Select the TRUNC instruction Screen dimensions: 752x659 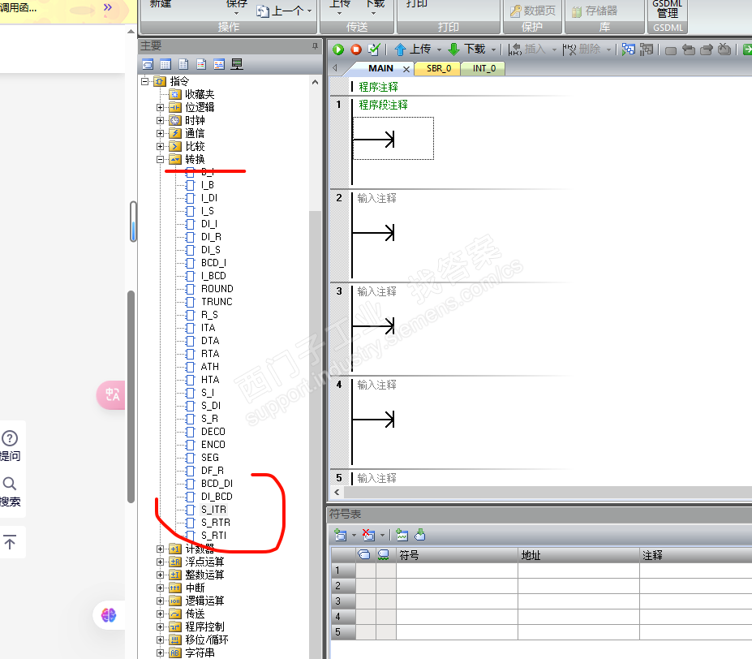217,301
